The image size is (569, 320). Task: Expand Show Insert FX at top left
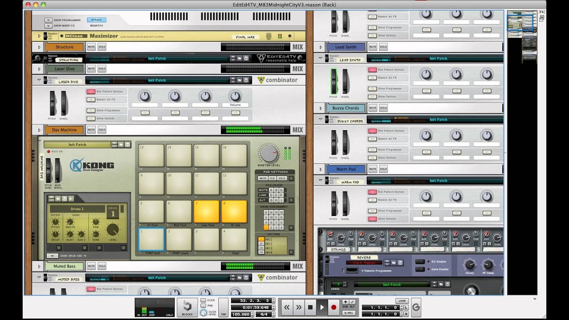48,26
